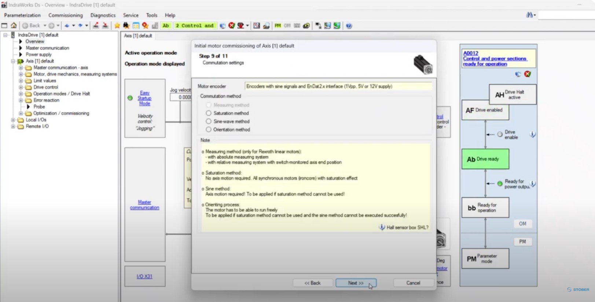
Task: Click the binoculars search icon in the toolbar
Action: point(126,26)
